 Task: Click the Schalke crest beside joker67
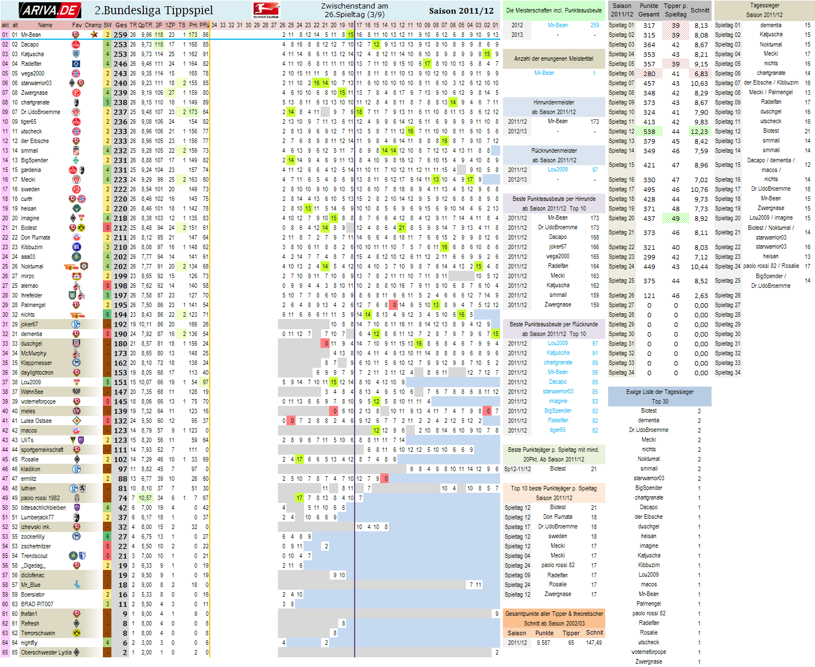point(76,324)
